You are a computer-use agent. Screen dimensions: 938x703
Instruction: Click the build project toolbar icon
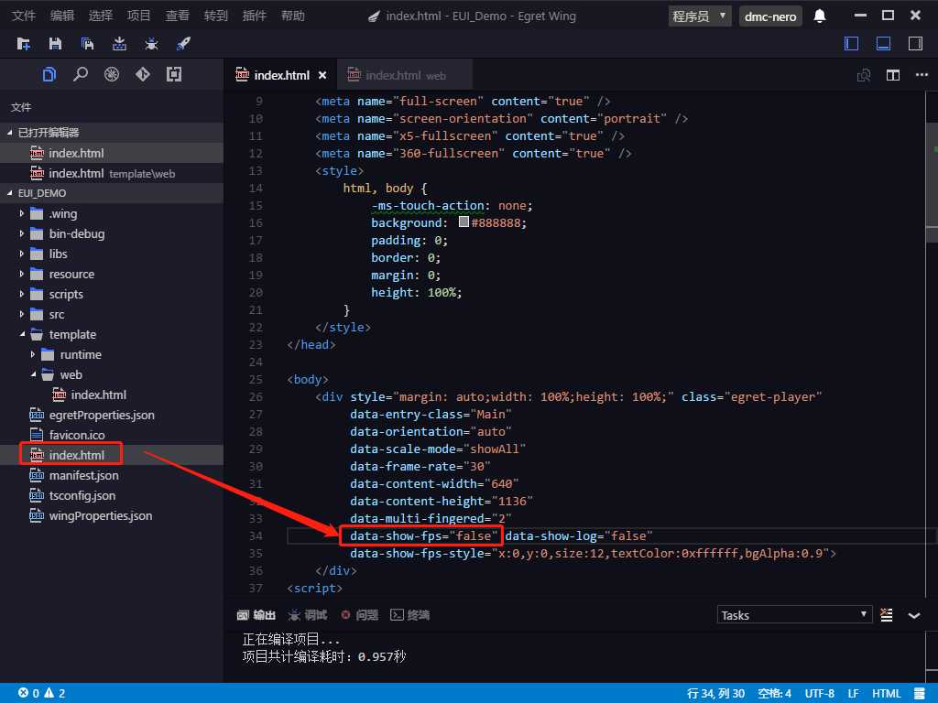point(119,44)
